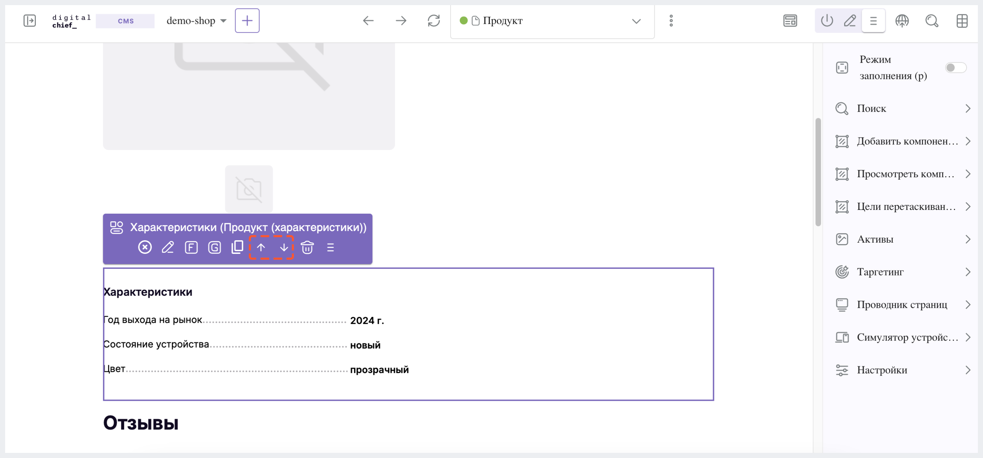Expand Добавить компонен… chevron
Image resolution: width=983 pixels, height=458 pixels.
(x=968, y=141)
